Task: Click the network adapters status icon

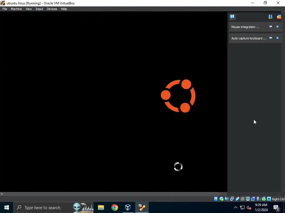Action: (x=232, y=199)
